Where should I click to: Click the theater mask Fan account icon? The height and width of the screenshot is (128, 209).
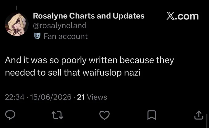[37, 36]
